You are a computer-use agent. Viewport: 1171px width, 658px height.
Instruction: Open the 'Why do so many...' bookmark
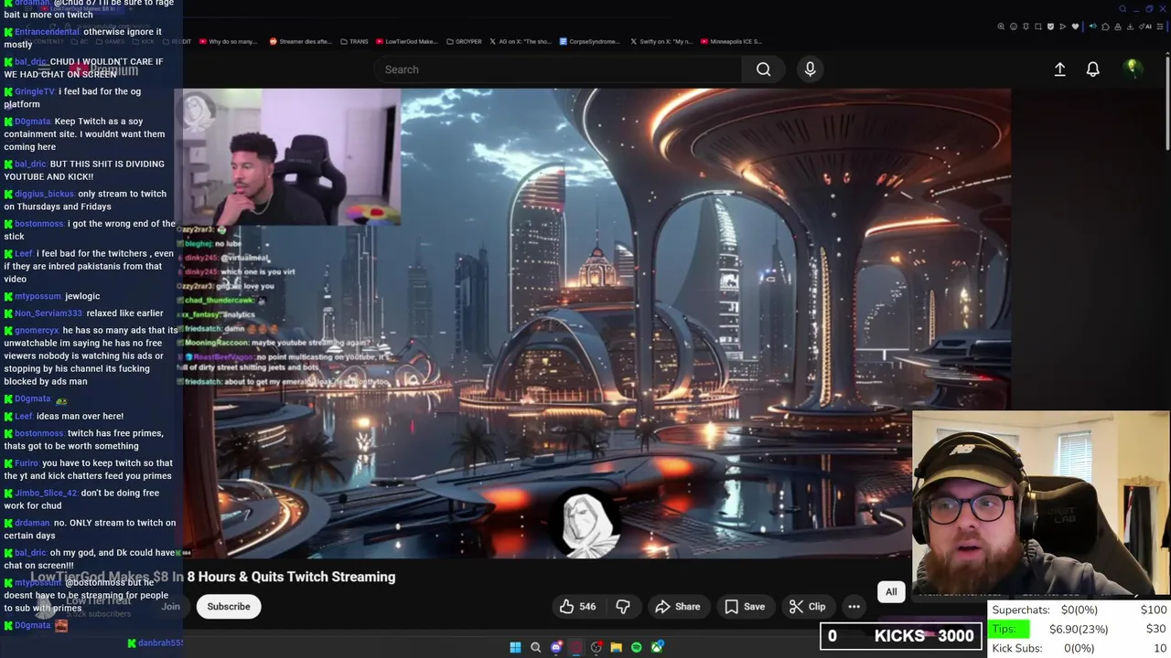(x=228, y=41)
